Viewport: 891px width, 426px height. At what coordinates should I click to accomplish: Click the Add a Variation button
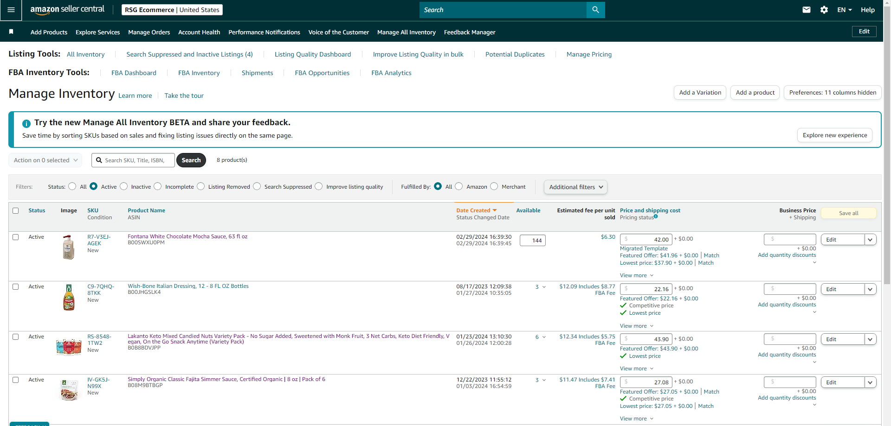click(700, 92)
